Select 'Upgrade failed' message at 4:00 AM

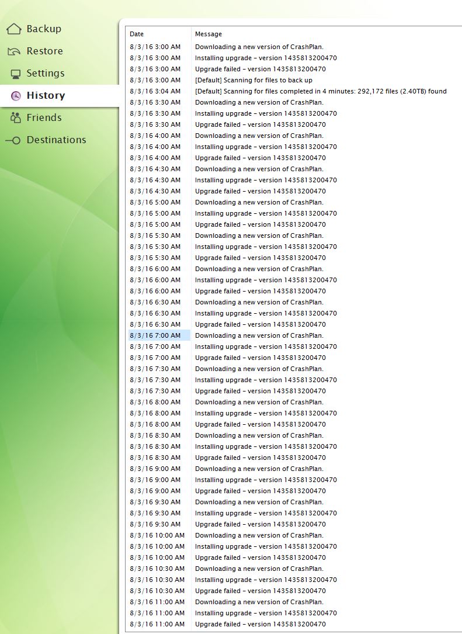coord(260,158)
